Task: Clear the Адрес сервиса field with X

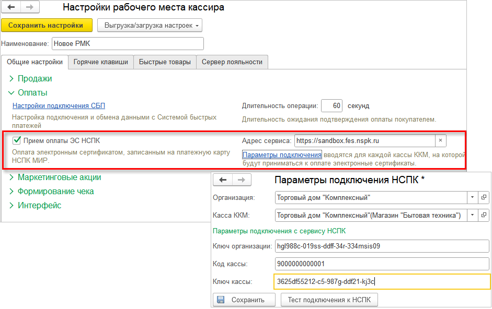Action: tap(441, 141)
